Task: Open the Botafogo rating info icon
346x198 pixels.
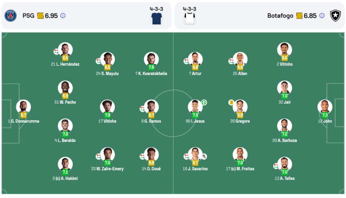Action: pyautogui.click(x=322, y=16)
